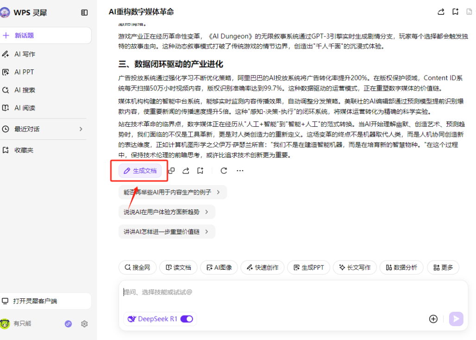Open settings gear icon

pyautogui.click(x=84, y=324)
